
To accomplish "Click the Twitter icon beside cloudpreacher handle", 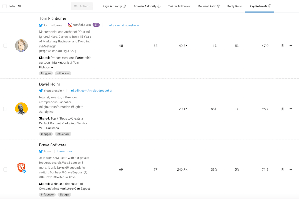I will pyautogui.click(x=41, y=91).
